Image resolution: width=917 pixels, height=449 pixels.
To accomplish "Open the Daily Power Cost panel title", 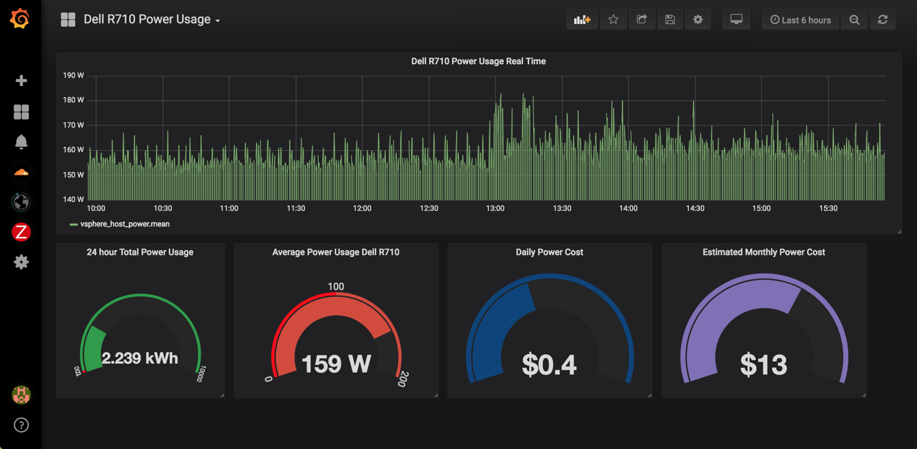I will (x=549, y=252).
